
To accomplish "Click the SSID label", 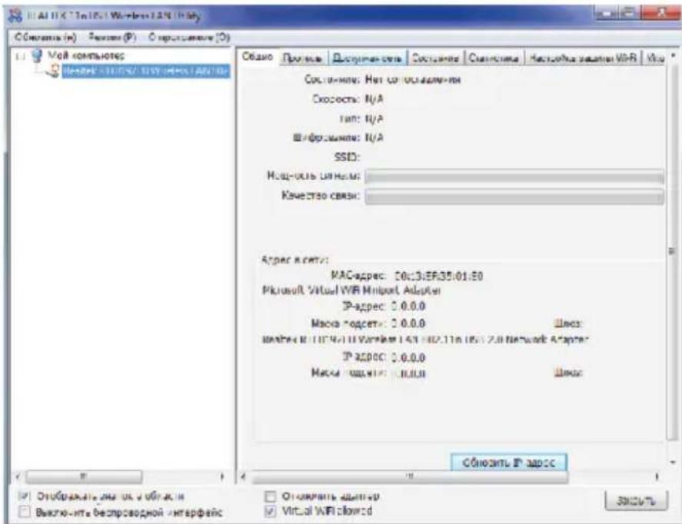I will click(347, 157).
